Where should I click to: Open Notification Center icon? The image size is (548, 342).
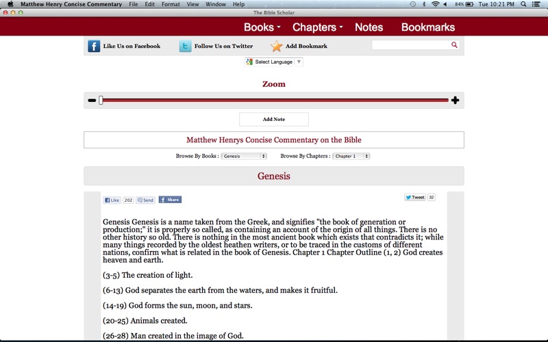[x=536, y=4]
